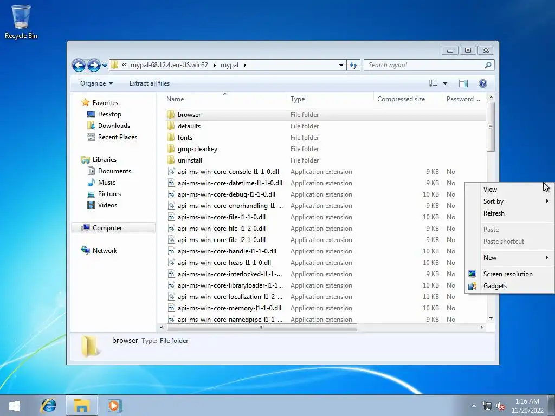The image size is (555, 416).
Task: Select api-ms-win-core-debug-l1-1-0.dll file icon
Action: (x=171, y=194)
